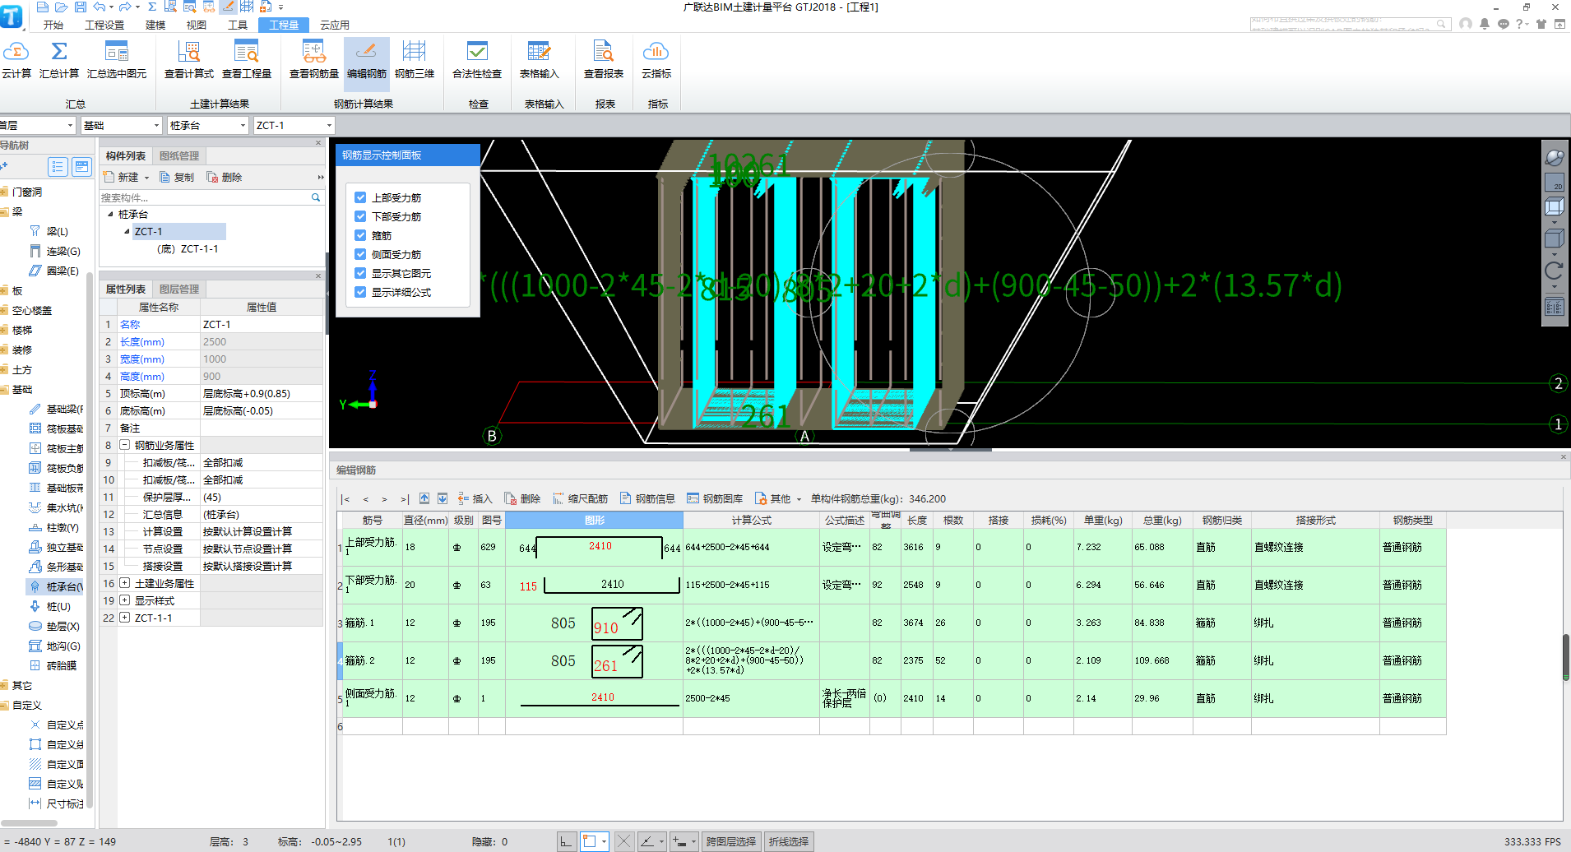Go to first record arrow in rebar editor
1571x852 pixels.
coord(346,499)
